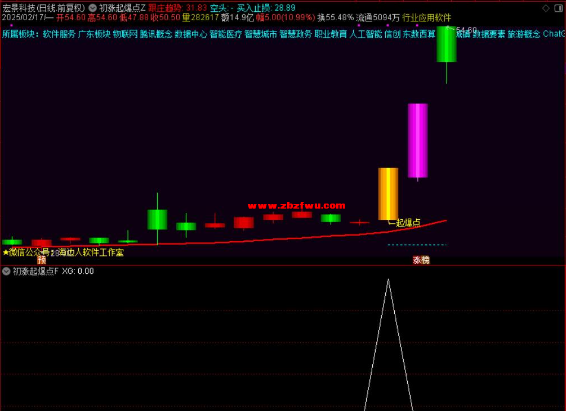Open the 东数西算 sector tag
Viewport: 566px width, 411px height.
[x=420, y=34]
